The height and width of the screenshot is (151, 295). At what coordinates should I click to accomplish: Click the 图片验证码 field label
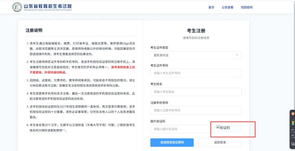pyautogui.click(x=158, y=121)
